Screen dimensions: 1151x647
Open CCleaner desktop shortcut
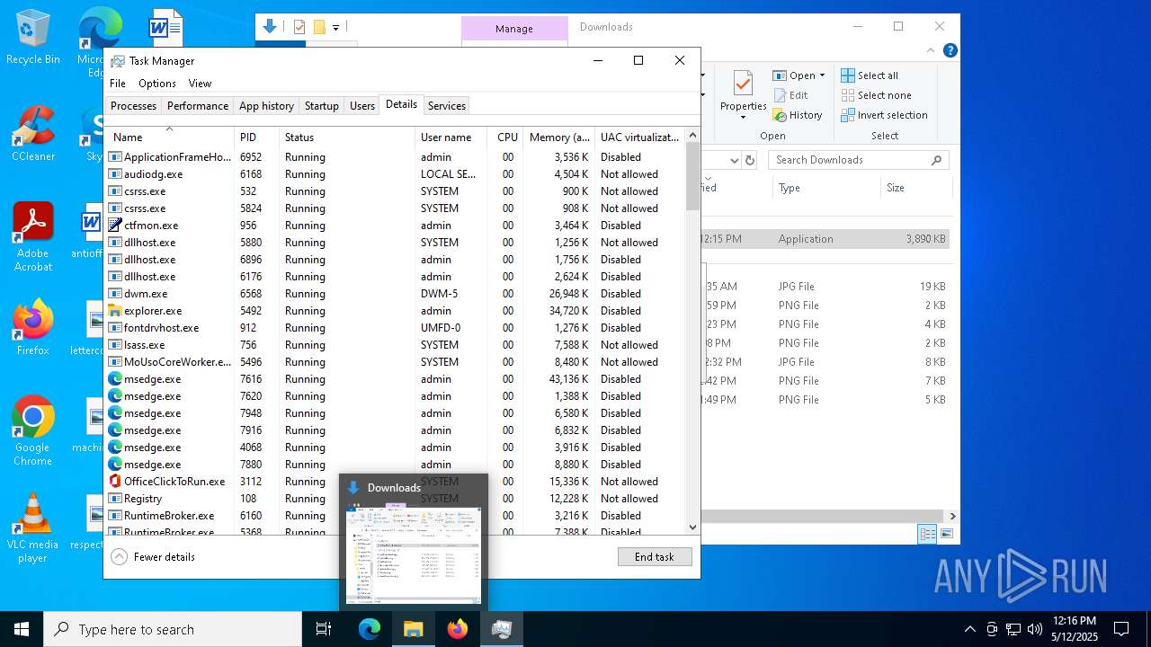33,134
